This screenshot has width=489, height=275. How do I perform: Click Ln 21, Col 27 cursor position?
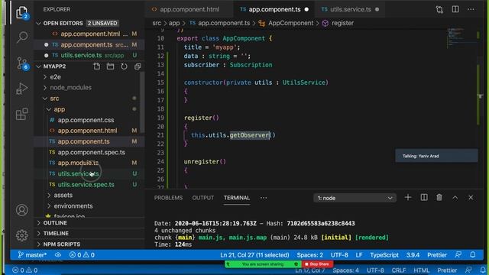(x=254, y=254)
